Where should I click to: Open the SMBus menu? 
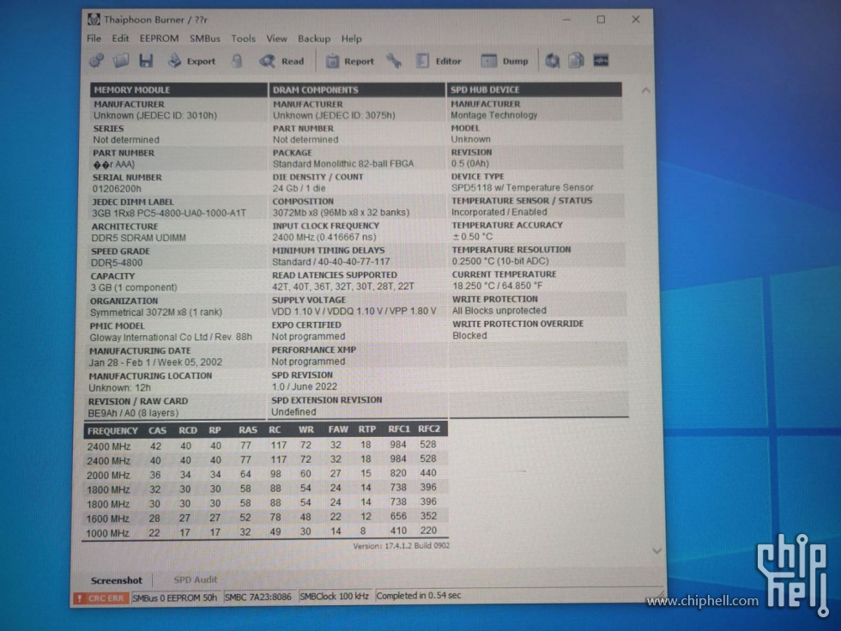coord(205,39)
